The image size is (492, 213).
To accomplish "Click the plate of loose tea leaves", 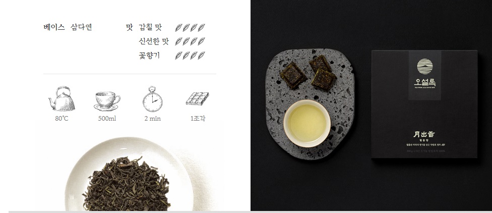I will pyautogui.click(x=129, y=175).
